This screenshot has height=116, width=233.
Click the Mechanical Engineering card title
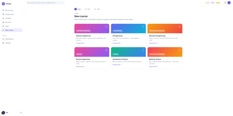[x=157, y=36]
